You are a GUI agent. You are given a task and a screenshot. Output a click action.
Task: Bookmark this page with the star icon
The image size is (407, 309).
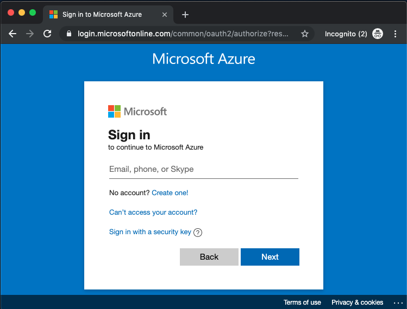305,34
